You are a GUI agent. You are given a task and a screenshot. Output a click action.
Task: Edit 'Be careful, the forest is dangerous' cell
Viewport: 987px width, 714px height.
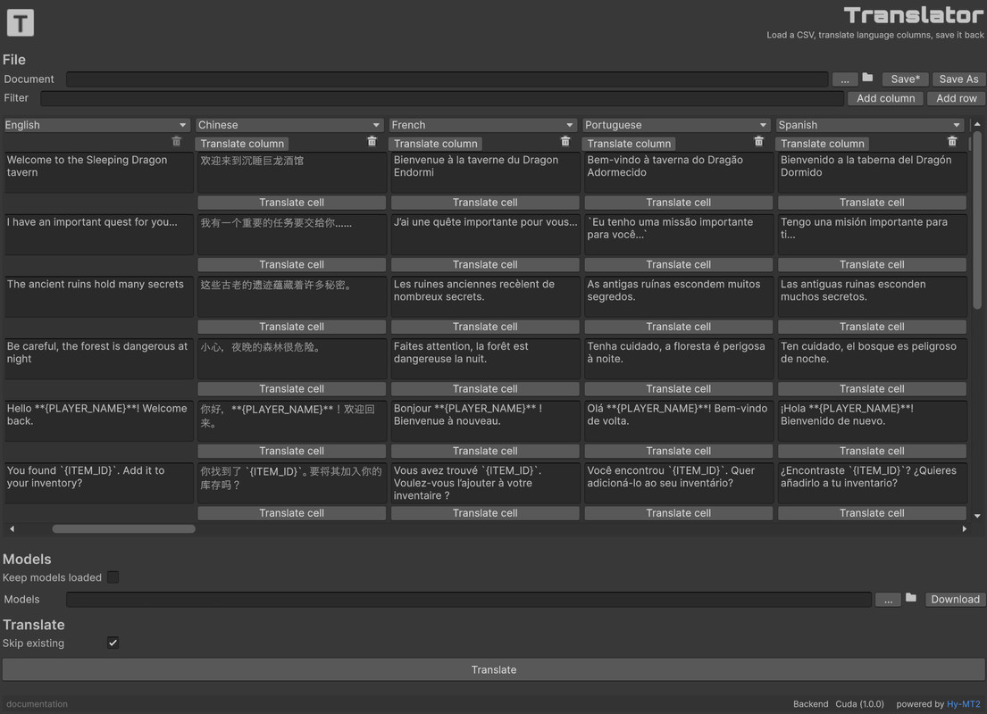[x=99, y=359]
